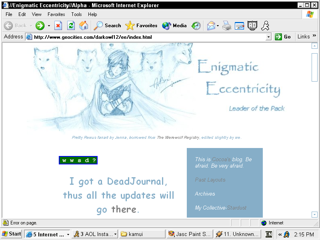Open the Favorites star panel

[141, 26]
